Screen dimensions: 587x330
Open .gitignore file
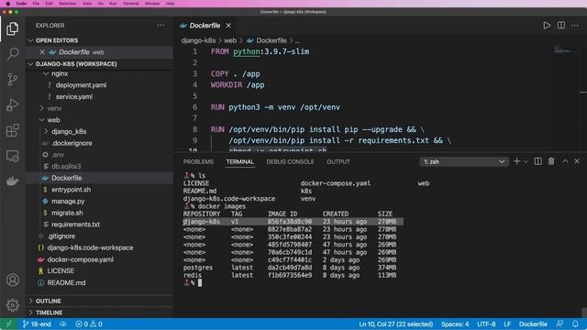[61, 236]
